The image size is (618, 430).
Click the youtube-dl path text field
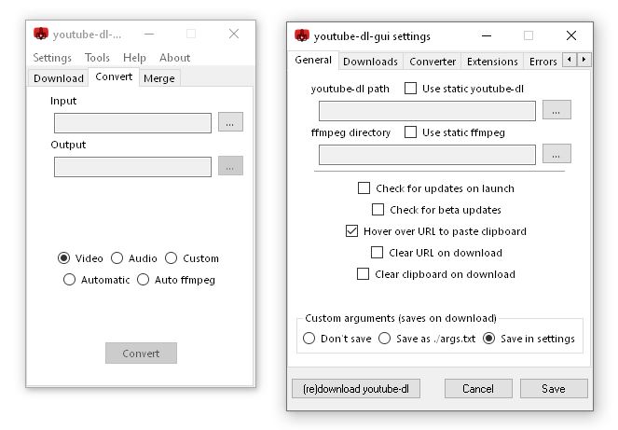pos(427,111)
